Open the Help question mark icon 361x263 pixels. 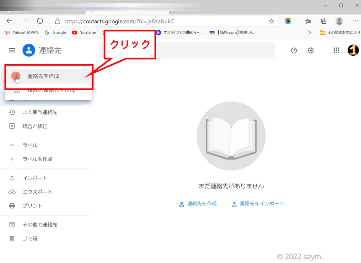pos(294,50)
